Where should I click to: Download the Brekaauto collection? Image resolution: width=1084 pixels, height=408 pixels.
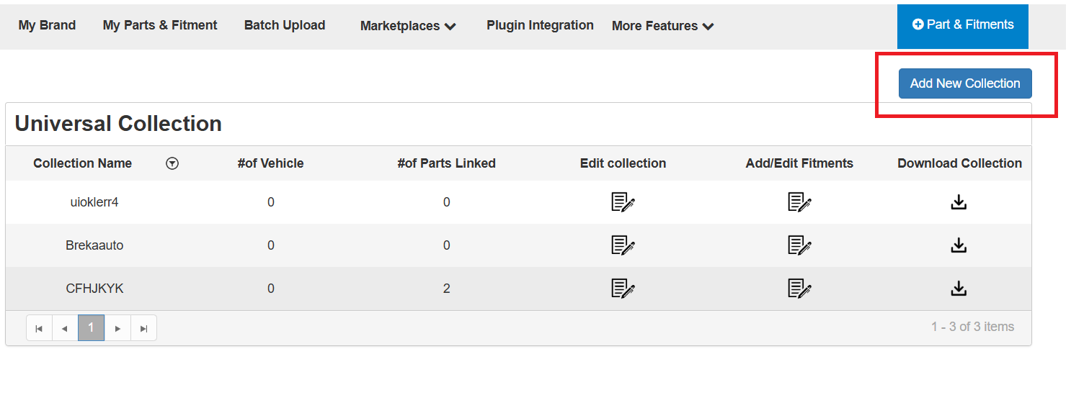[x=959, y=245]
